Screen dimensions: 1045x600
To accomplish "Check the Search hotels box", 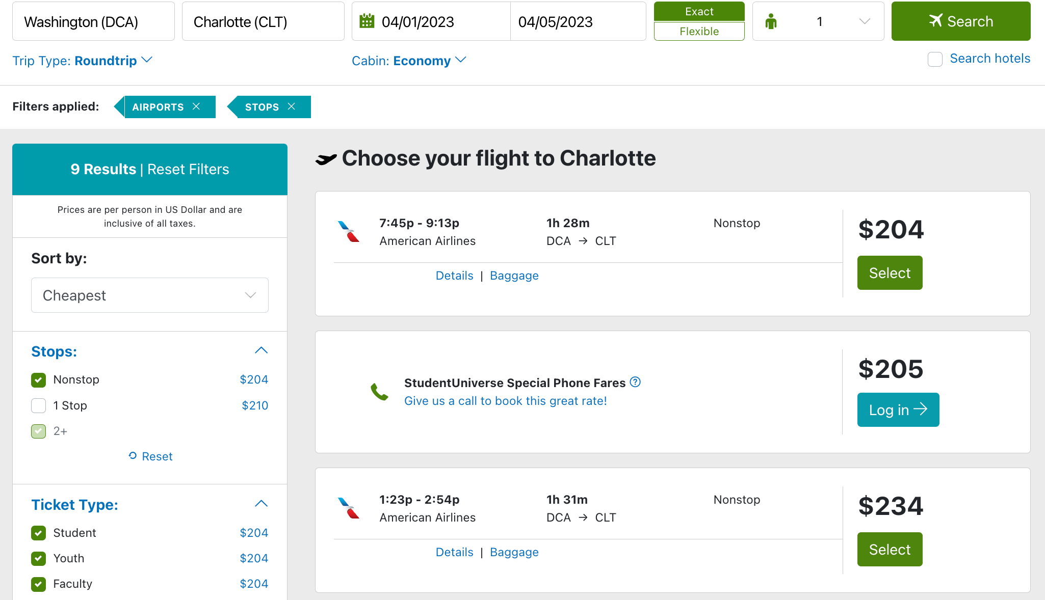I will 935,59.
